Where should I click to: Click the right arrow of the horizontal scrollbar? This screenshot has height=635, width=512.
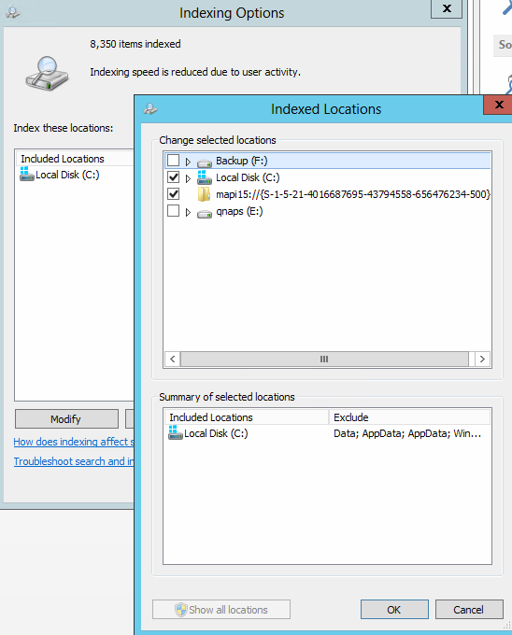click(482, 360)
